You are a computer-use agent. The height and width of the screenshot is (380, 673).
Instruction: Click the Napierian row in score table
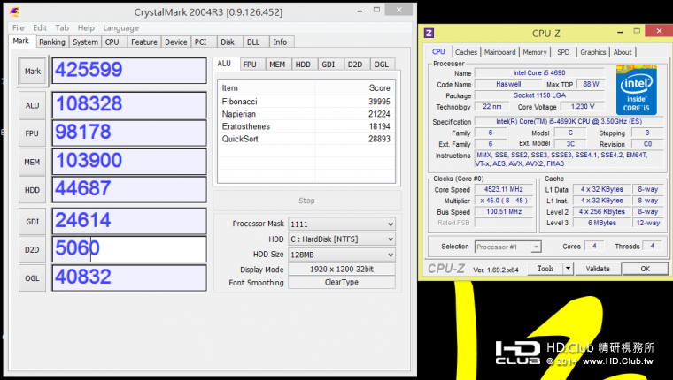click(x=306, y=114)
